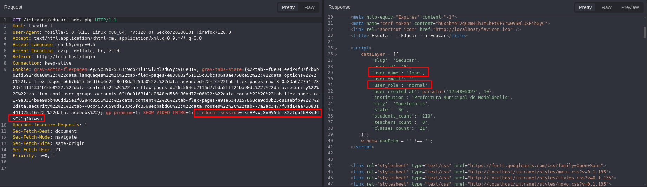
Task: Click the closing </script> tag line
Action: (362, 147)
